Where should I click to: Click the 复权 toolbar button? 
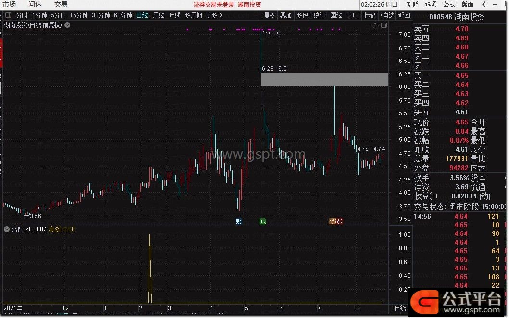270,15
